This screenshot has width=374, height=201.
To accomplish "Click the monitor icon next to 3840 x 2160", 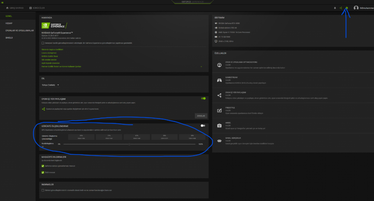I will pyautogui.click(x=216, y=41).
